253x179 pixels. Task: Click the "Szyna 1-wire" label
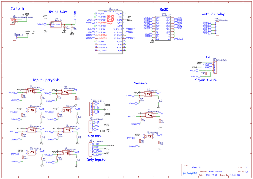coord(206,80)
